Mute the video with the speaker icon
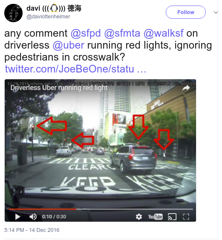Screen dimensions: 222x240 [33, 217]
